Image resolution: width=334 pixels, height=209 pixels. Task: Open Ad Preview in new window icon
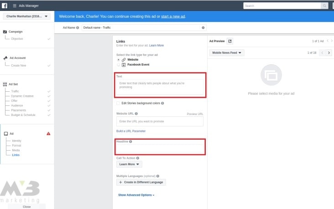tap(230, 41)
